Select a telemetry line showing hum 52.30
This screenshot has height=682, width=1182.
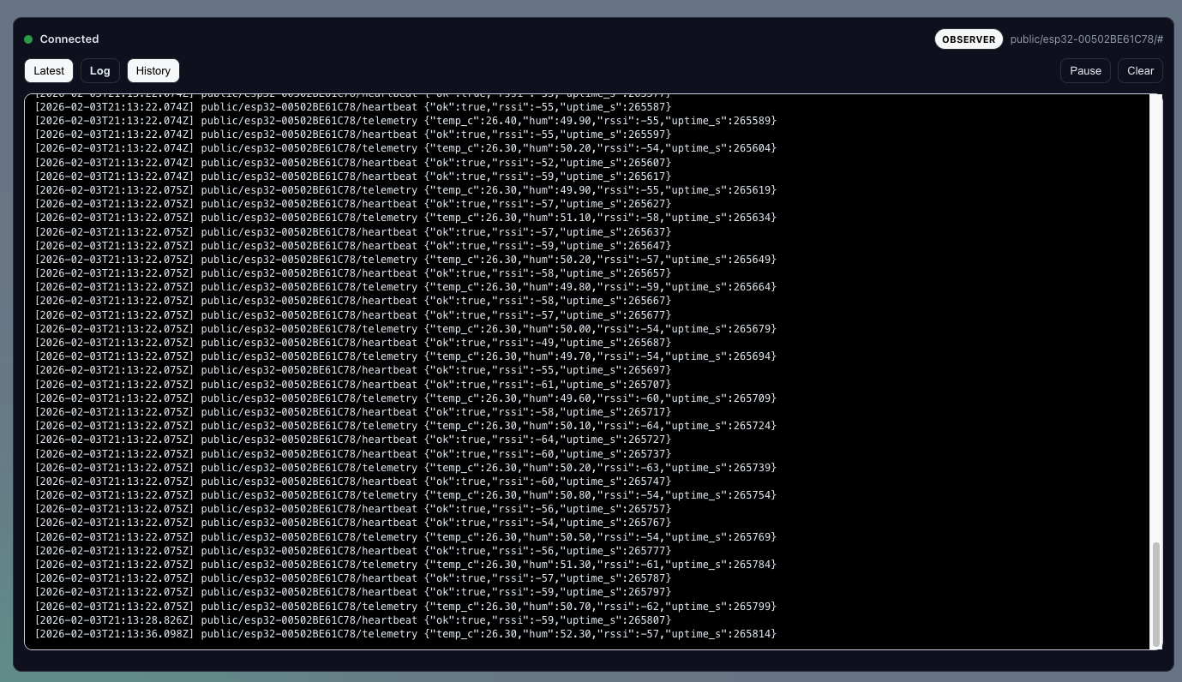click(405, 634)
